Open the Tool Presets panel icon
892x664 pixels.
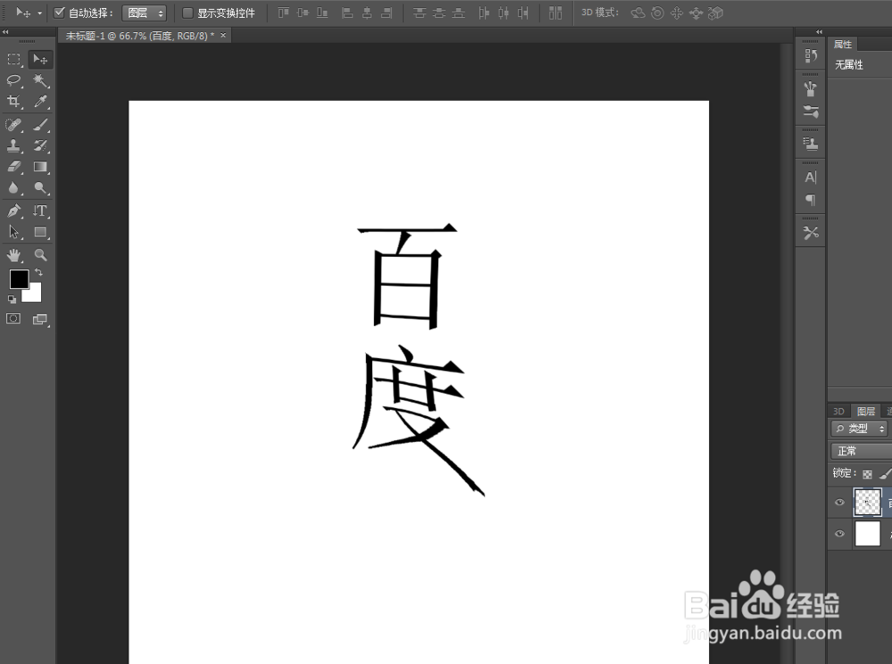[x=811, y=233]
